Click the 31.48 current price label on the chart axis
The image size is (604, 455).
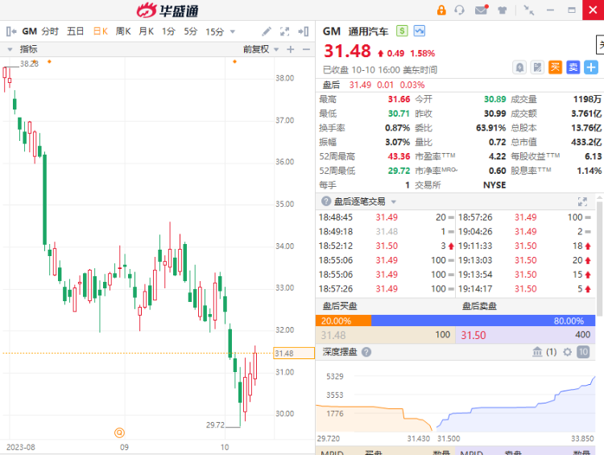[x=293, y=353]
